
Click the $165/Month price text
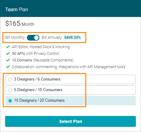point(20,23)
